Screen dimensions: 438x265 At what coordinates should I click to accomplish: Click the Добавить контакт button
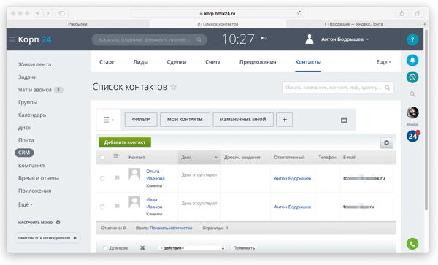click(125, 142)
